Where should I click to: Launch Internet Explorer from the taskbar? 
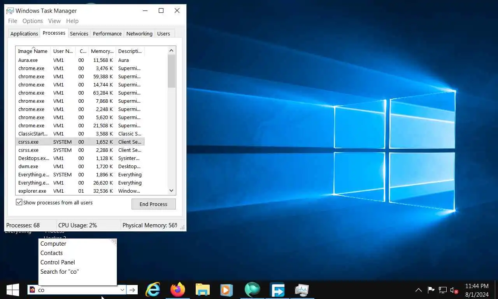coord(153,290)
